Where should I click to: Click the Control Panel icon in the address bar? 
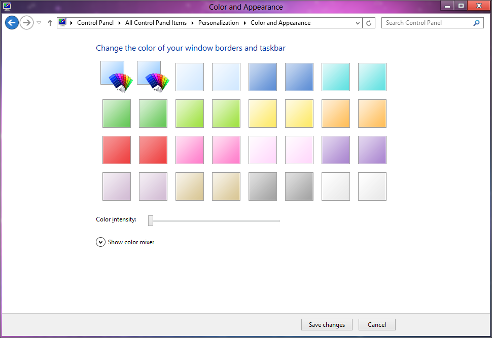[63, 22]
